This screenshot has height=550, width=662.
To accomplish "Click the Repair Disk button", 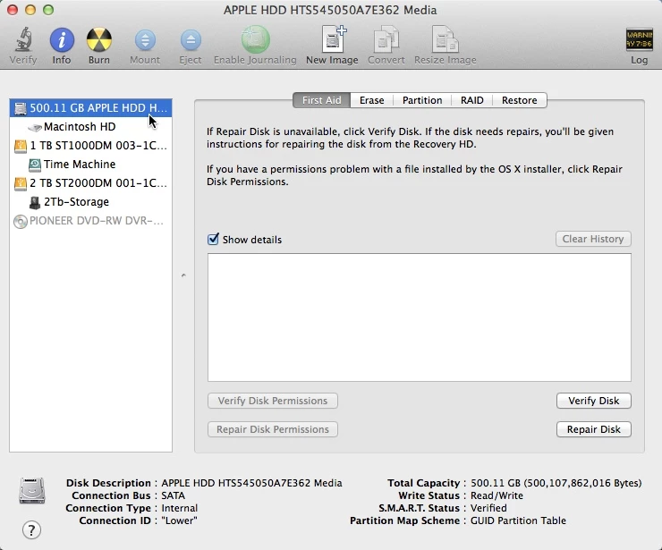I will tap(594, 429).
